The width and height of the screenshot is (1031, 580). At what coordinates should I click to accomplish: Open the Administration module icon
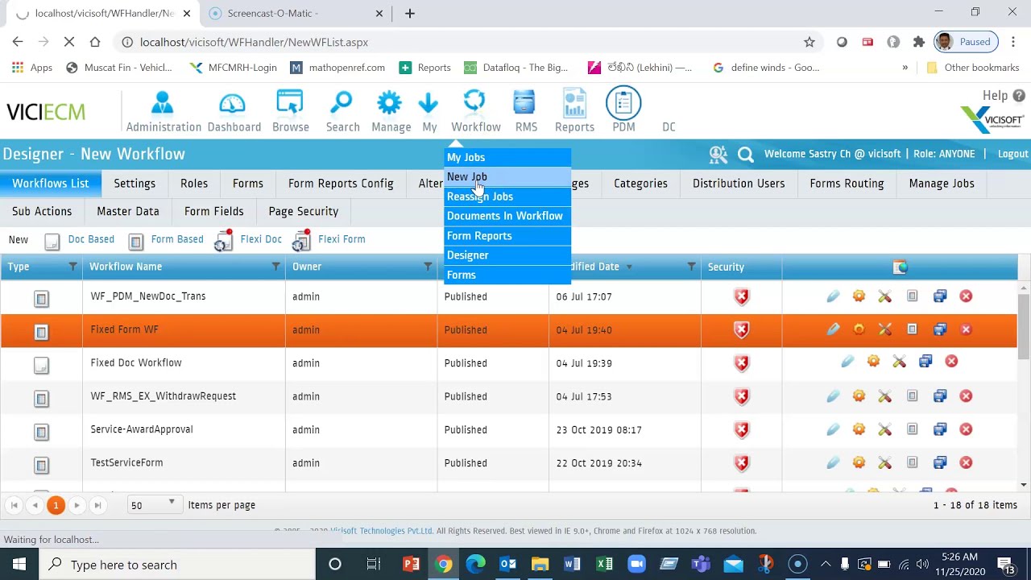point(163,103)
